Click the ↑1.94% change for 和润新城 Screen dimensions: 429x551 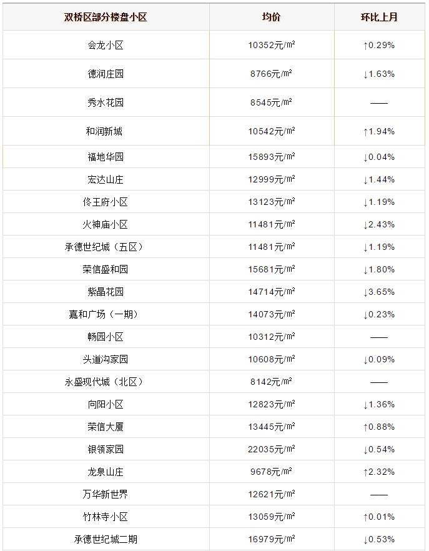point(378,131)
